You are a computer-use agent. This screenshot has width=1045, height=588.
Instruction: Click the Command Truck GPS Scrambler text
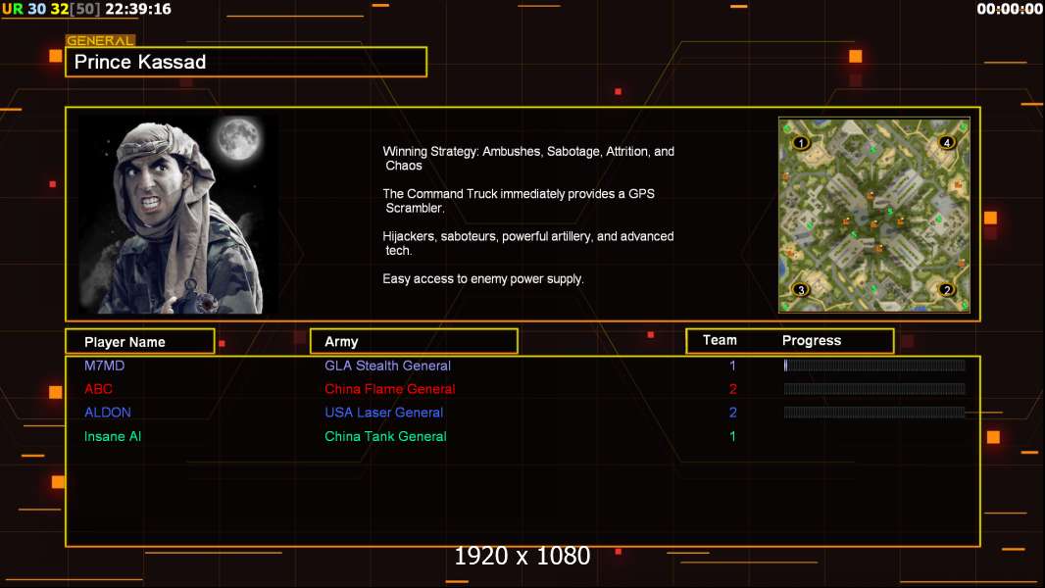(x=519, y=201)
